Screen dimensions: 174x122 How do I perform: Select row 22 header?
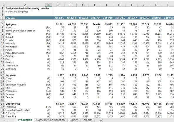coord(2,75)
